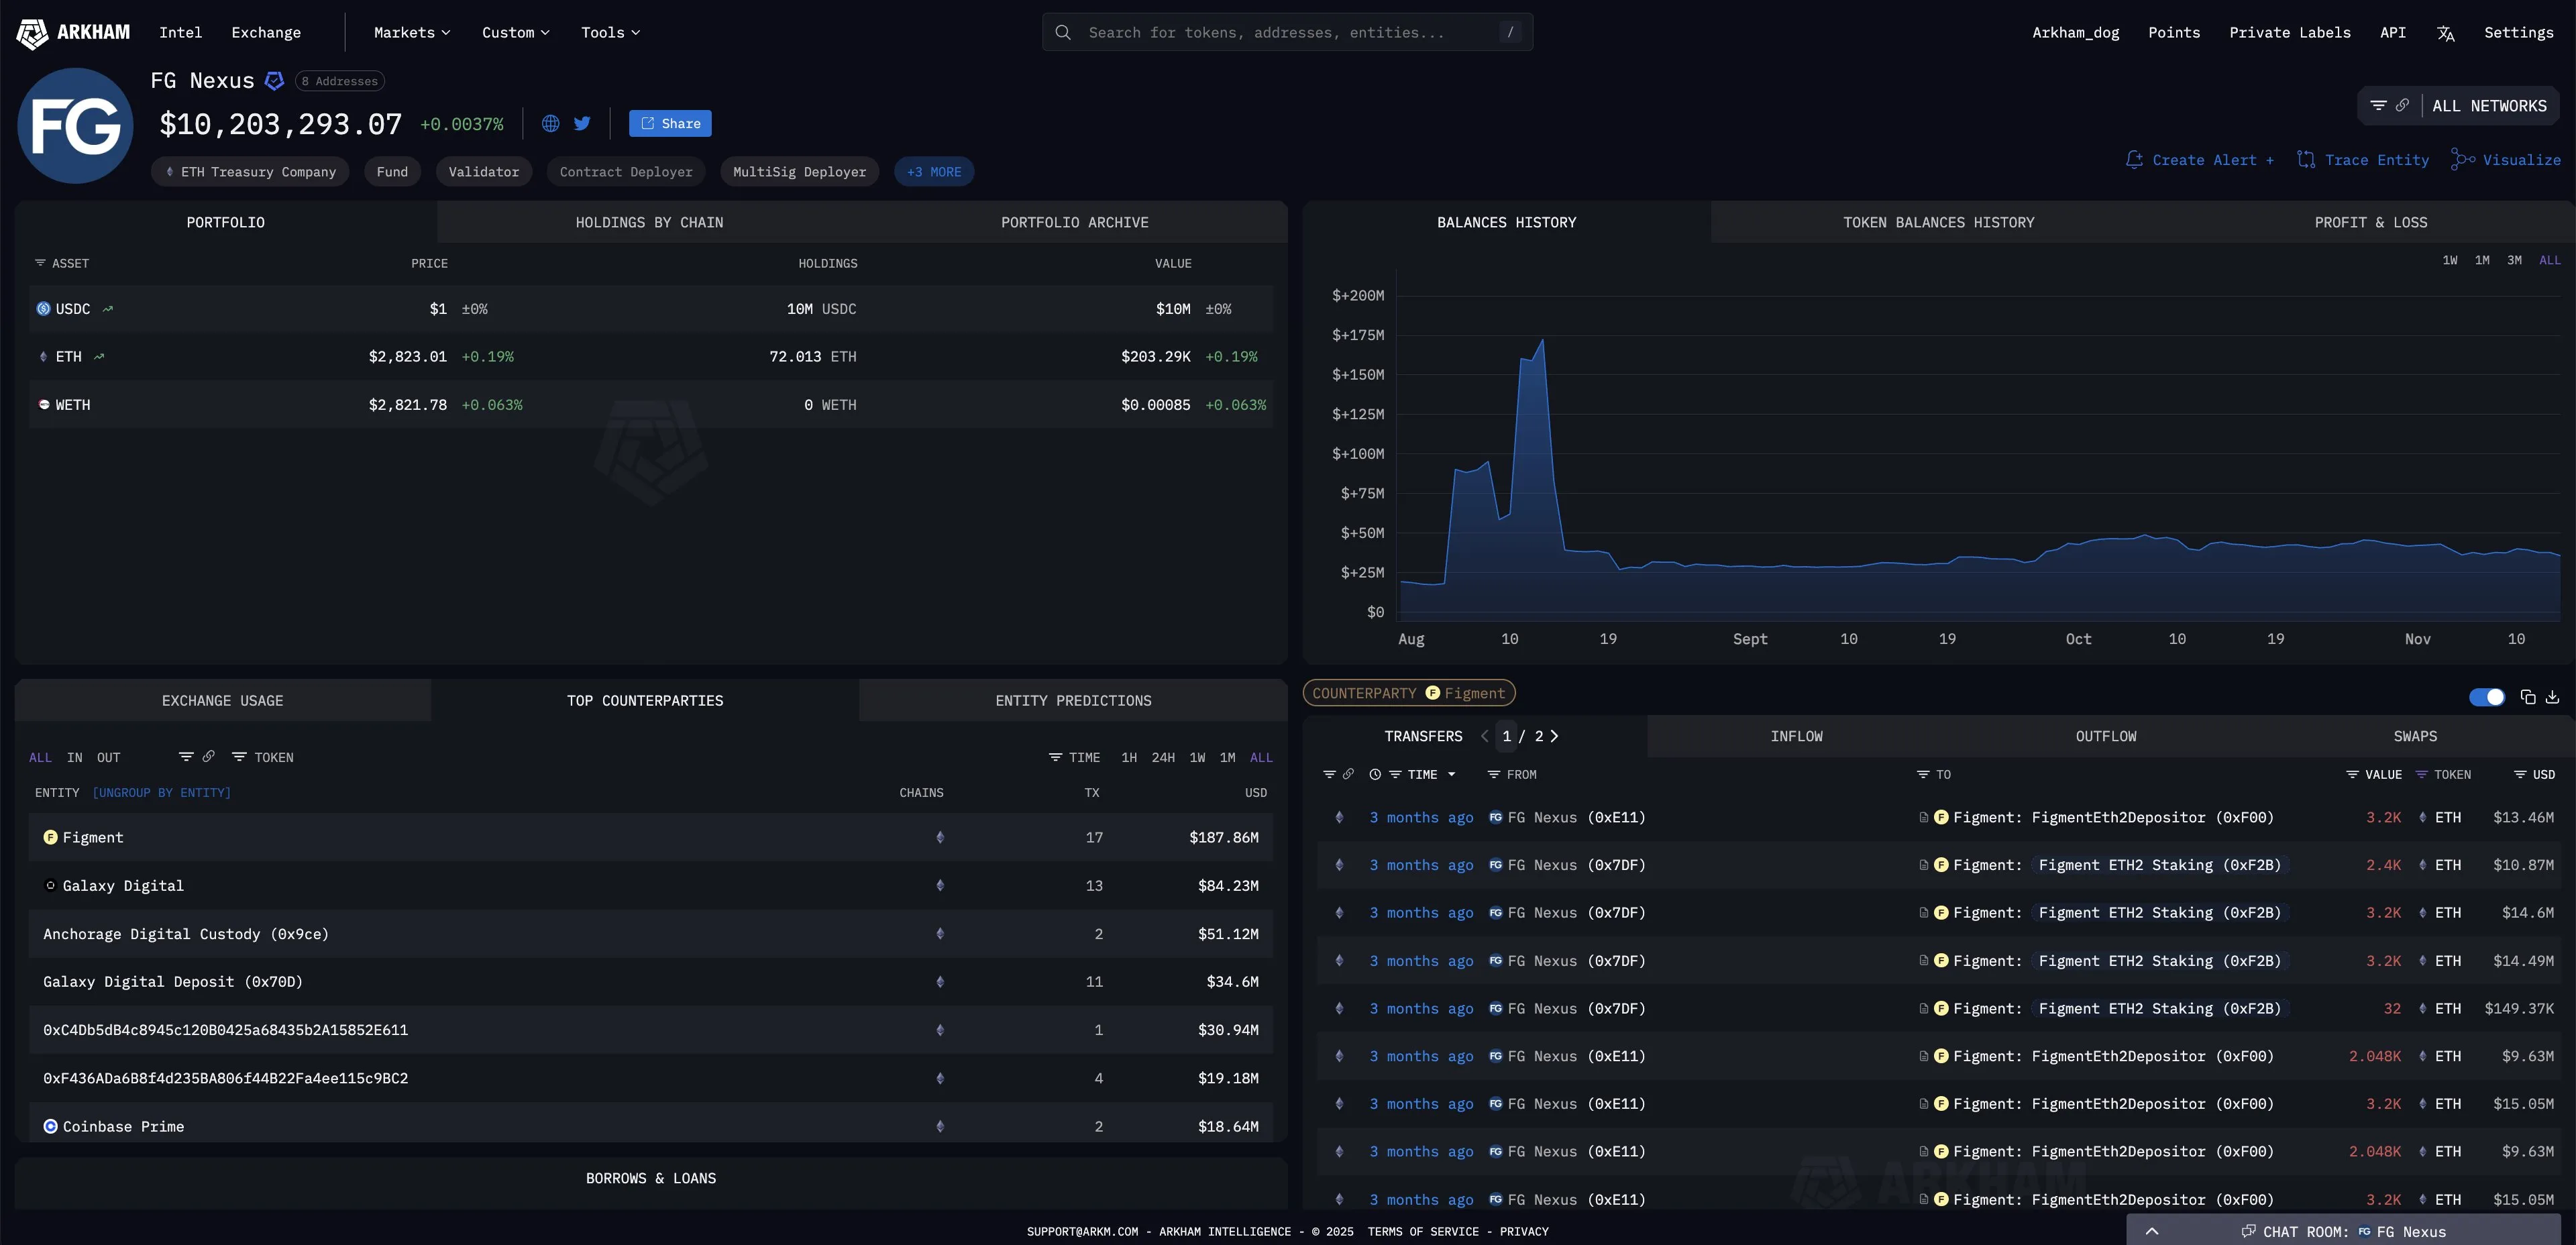Click the Twitter bird icon
Screen dimensions: 2576x1245
point(582,123)
